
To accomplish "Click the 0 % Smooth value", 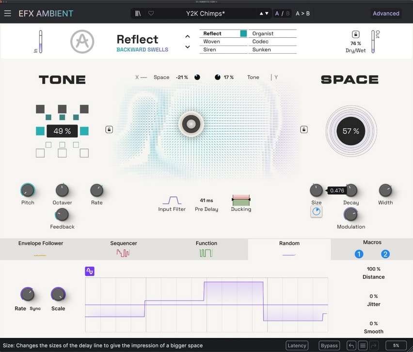I will pyautogui.click(x=373, y=323).
